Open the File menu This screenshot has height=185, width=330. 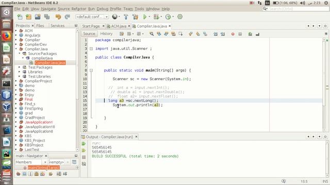17,9
